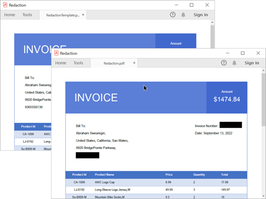The image size is (266, 199).
Task: Click the help icon in the back window
Action: [173, 14]
